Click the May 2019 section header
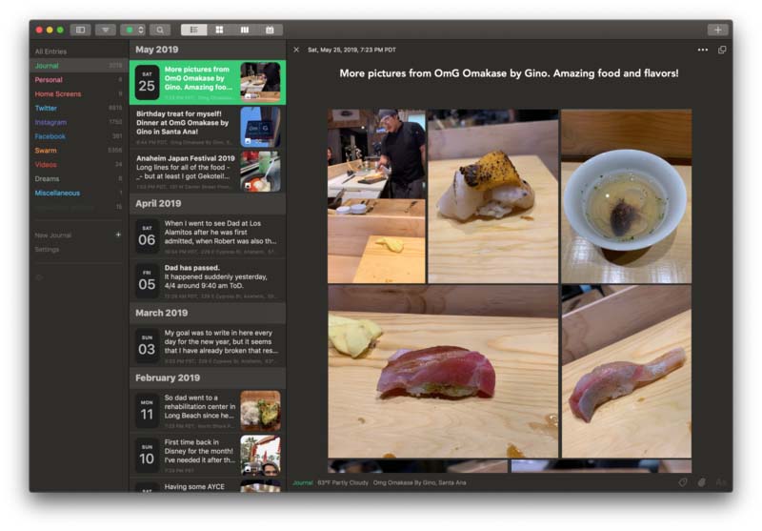 pos(208,50)
